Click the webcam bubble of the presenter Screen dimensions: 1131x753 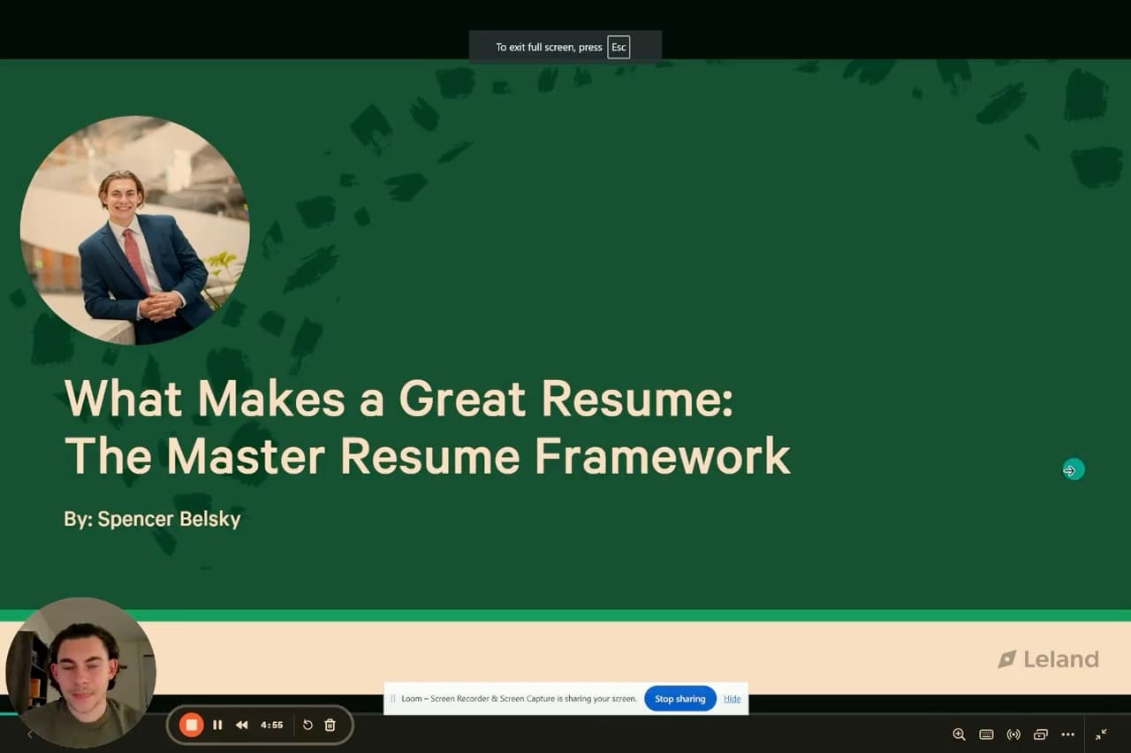coord(80,672)
